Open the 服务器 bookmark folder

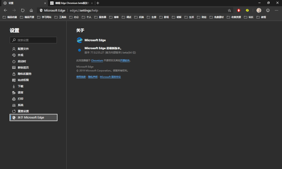(x=100, y=17)
